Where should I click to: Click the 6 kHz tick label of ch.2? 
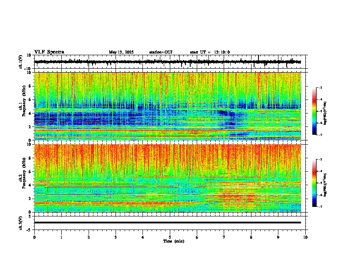[x=30, y=172]
